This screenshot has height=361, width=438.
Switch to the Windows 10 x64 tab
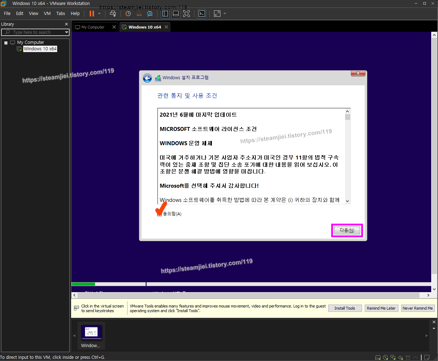(x=145, y=27)
